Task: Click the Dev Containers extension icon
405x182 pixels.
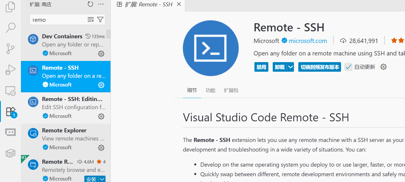Action: click(x=33, y=39)
